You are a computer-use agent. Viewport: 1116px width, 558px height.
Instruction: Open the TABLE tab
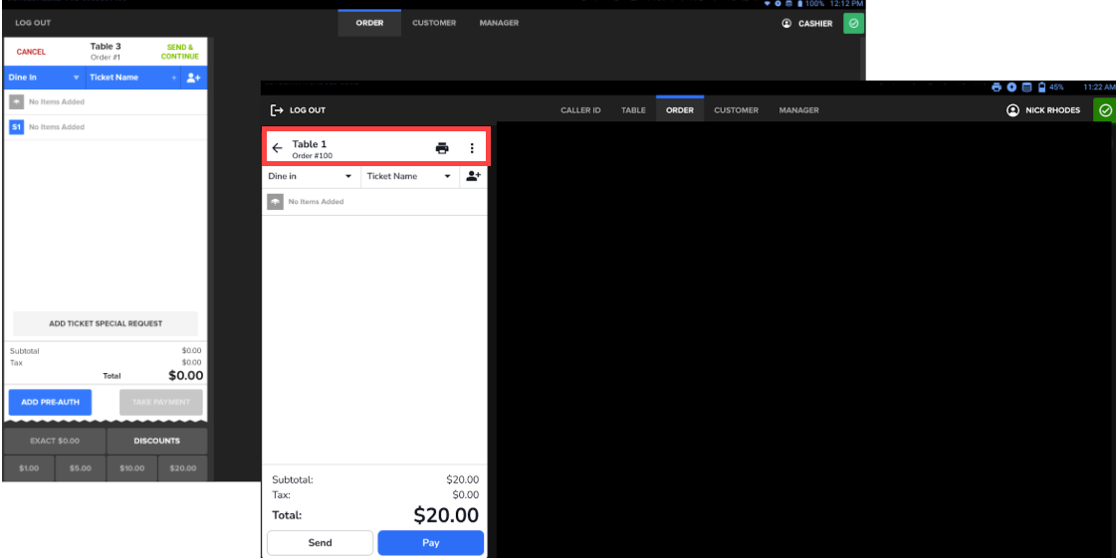click(633, 110)
